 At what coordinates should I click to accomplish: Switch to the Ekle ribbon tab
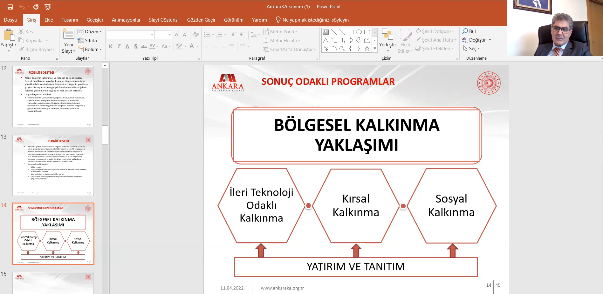click(x=49, y=20)
